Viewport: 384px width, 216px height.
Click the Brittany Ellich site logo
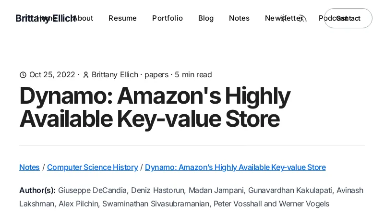[25, 18]
